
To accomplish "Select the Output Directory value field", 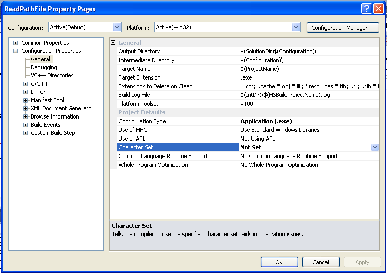I will (x=309, y=51).
